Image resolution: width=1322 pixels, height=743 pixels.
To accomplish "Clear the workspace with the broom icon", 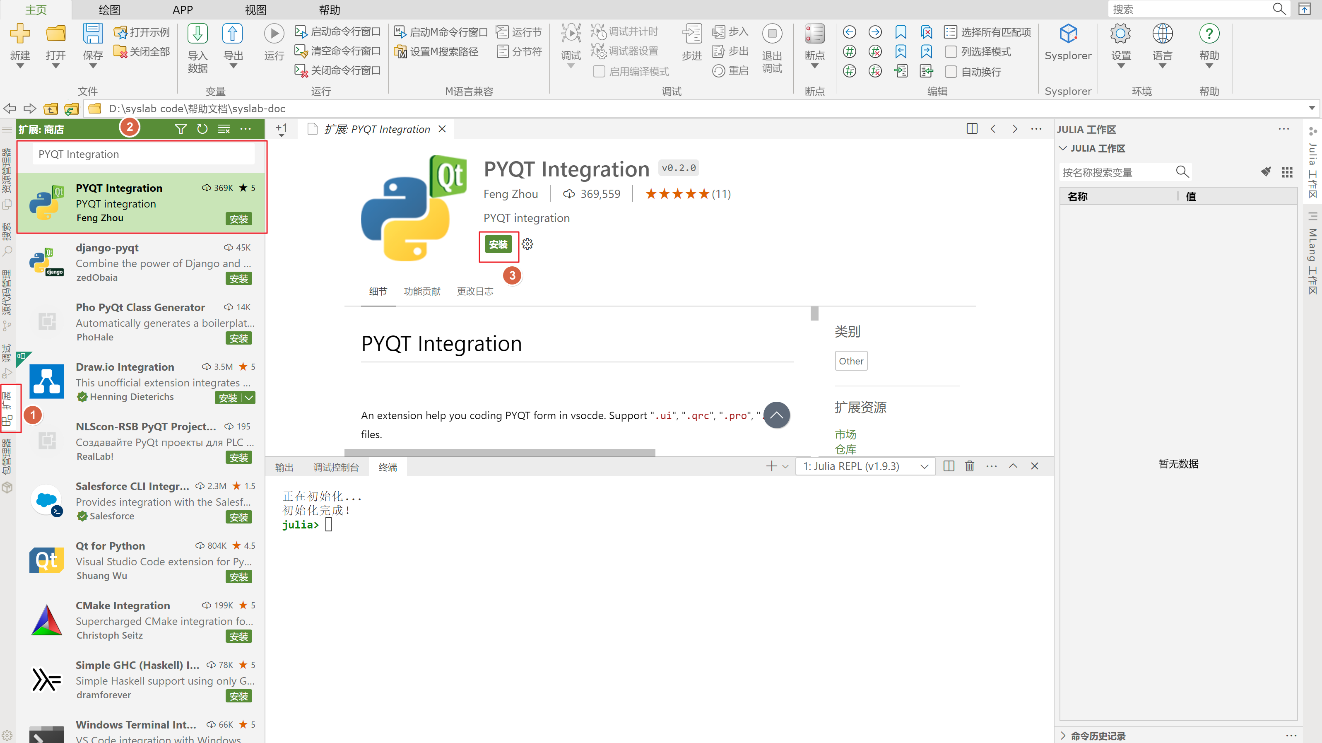I will coord(1266,171).
